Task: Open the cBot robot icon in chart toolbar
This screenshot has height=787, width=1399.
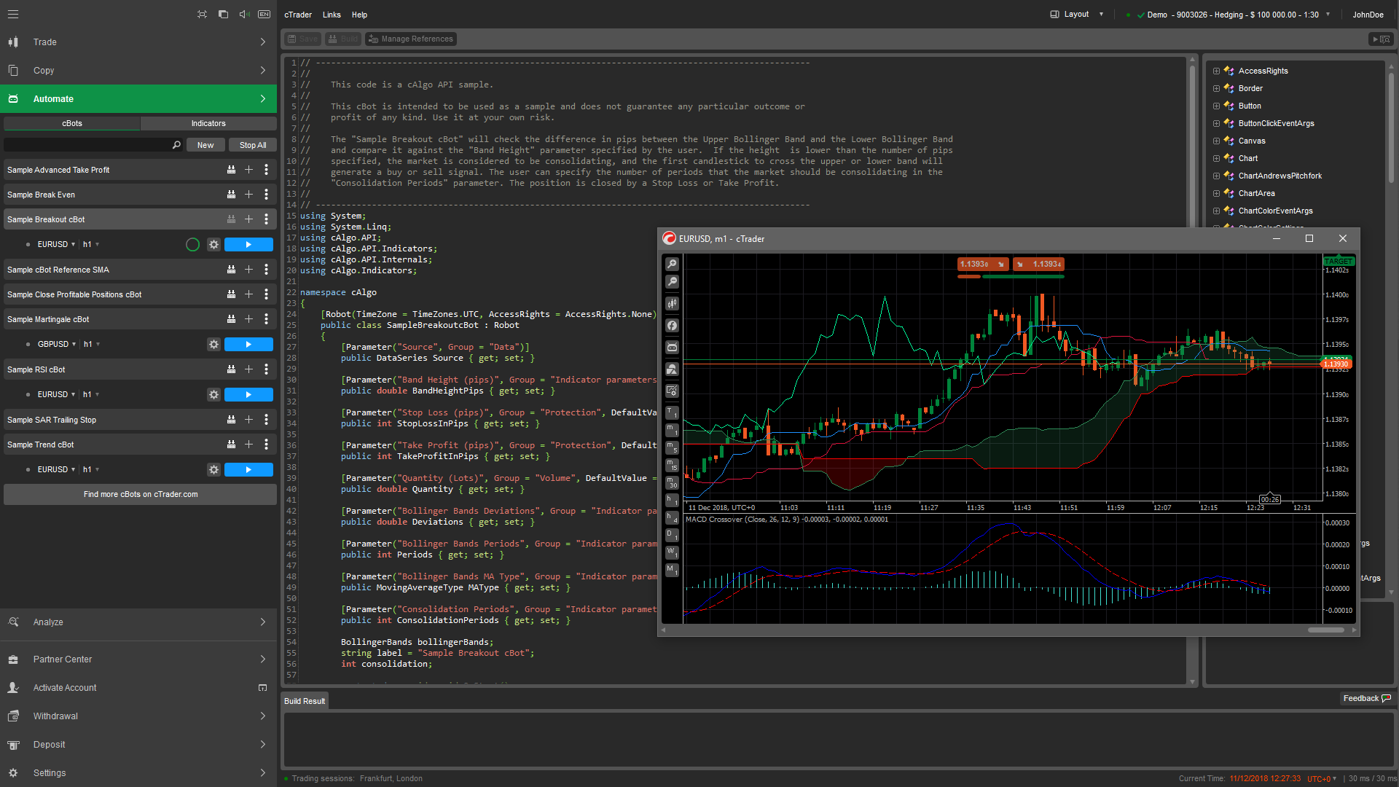Action: [x=672, y=348]
